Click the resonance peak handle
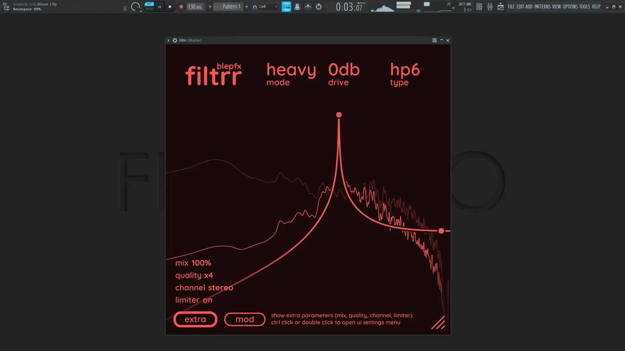The image size is (625, 351). click(x=339, y=115)
